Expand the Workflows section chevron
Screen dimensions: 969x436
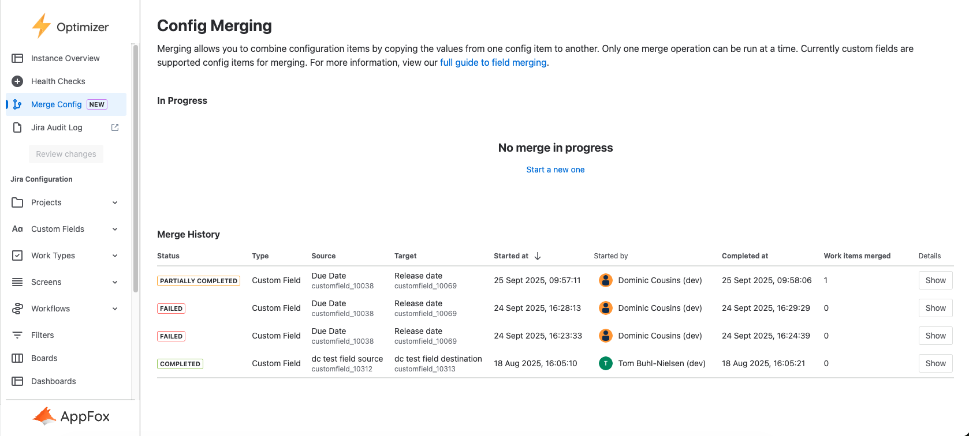point(115,309)
